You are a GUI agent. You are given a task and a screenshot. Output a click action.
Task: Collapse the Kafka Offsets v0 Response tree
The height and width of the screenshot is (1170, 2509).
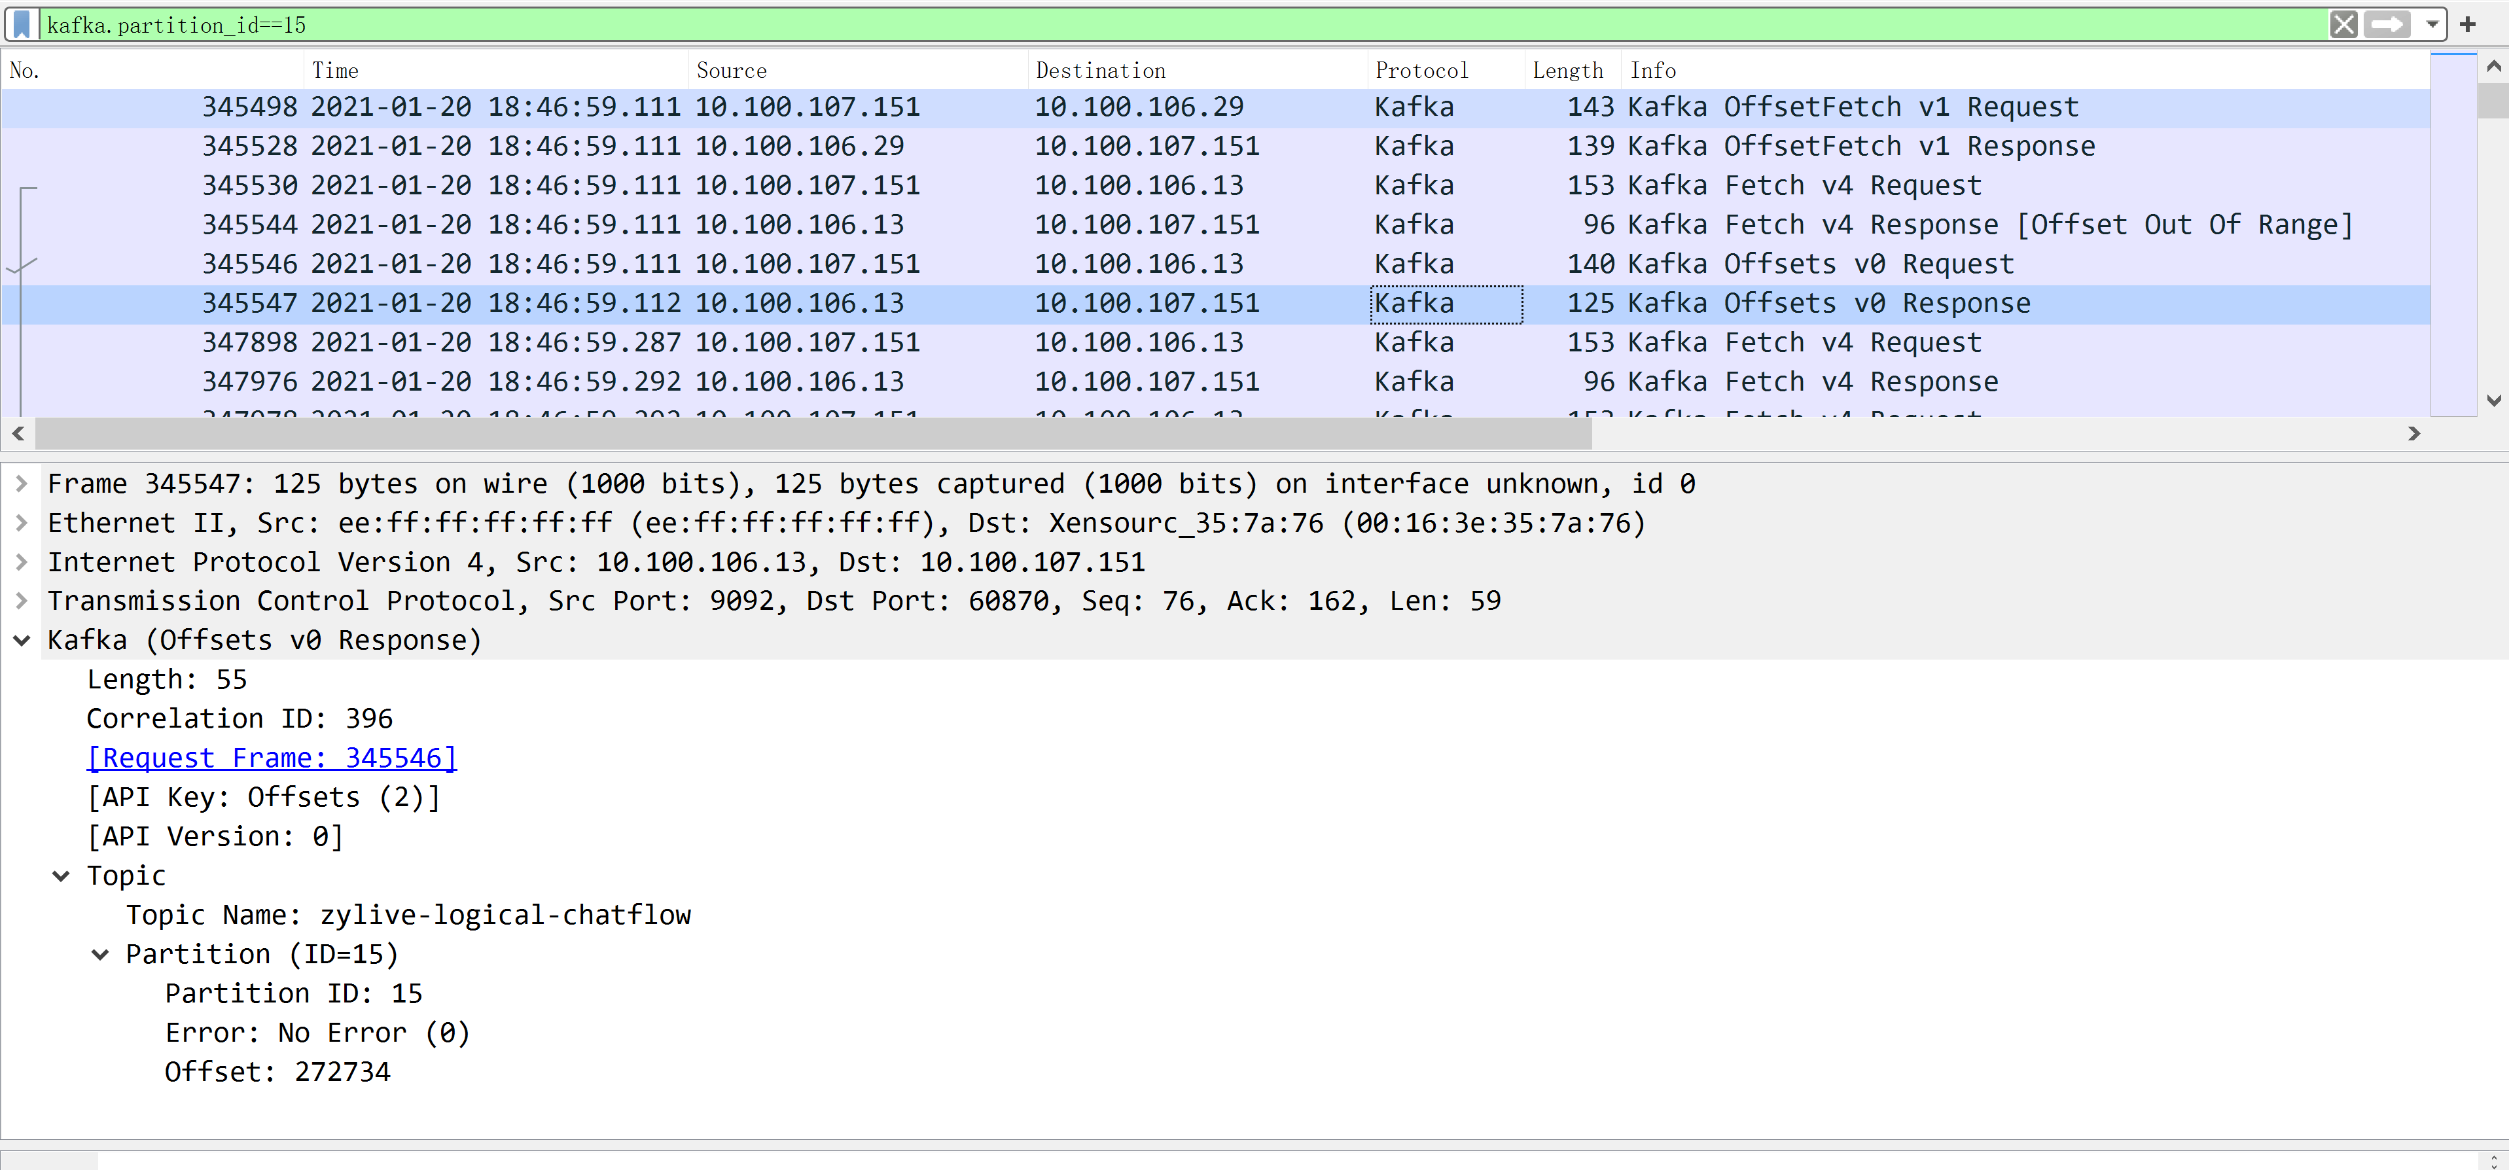22,640
